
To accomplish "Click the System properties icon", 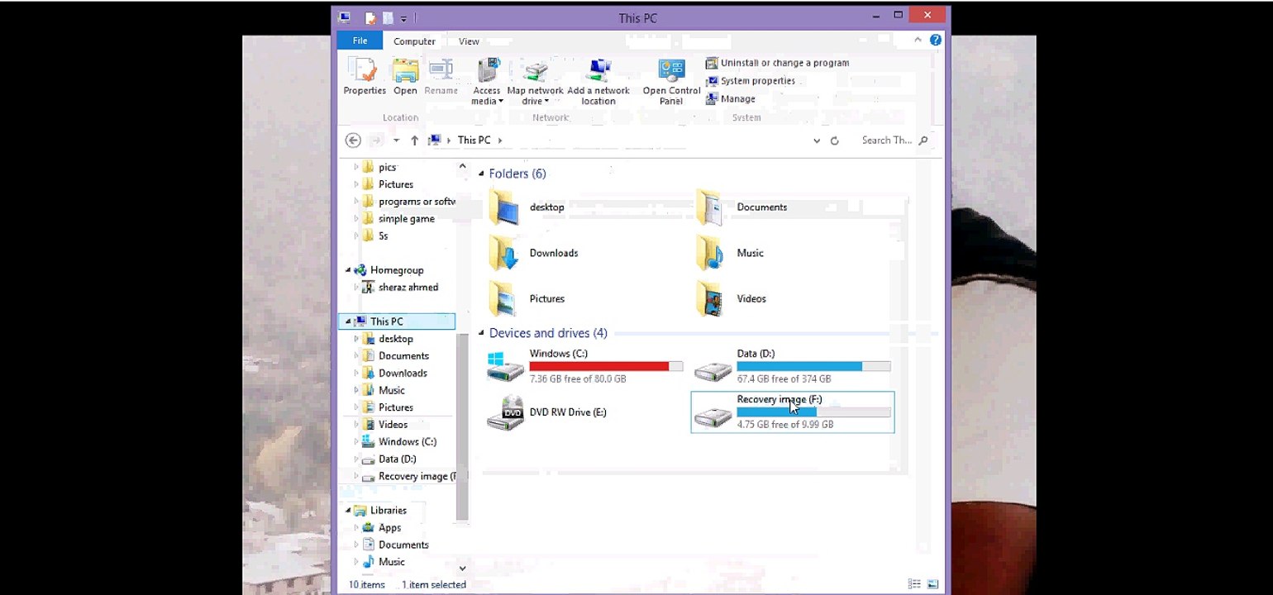I will [712, 81].
